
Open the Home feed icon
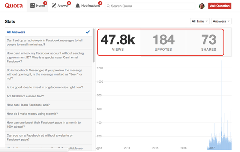[x=33, y=6]
